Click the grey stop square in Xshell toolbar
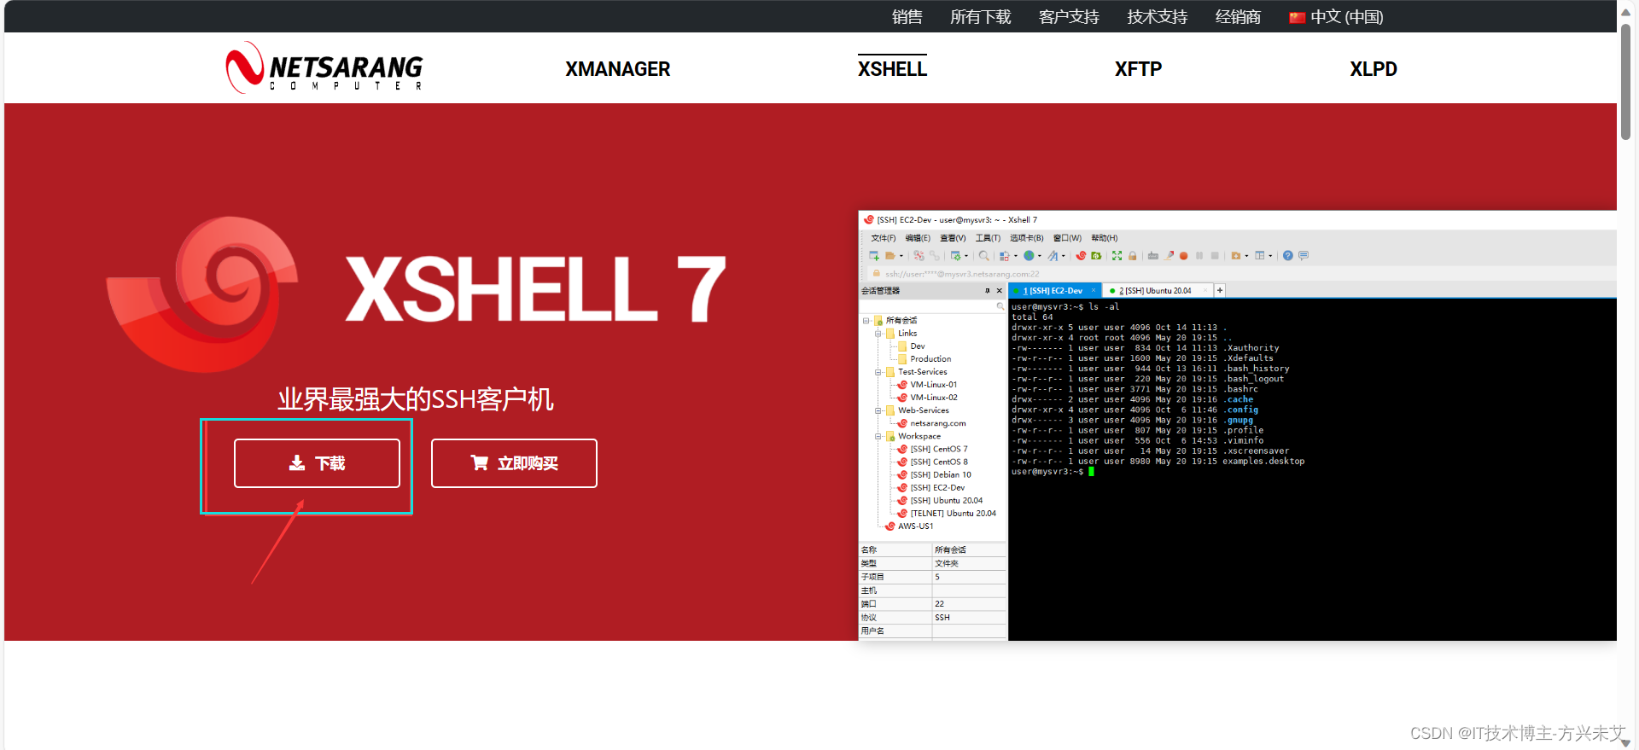The image size is (1639, 750). (1215, 256)
